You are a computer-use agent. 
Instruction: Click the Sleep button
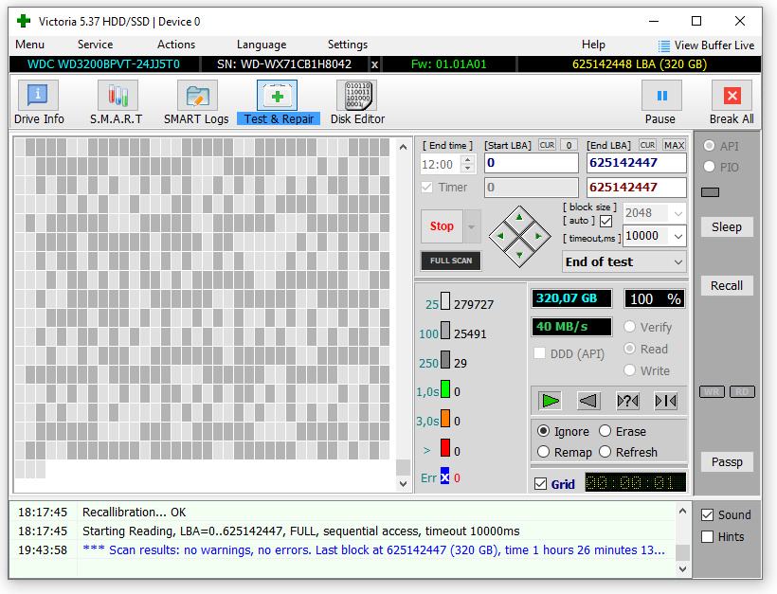[x=727, y=227]
